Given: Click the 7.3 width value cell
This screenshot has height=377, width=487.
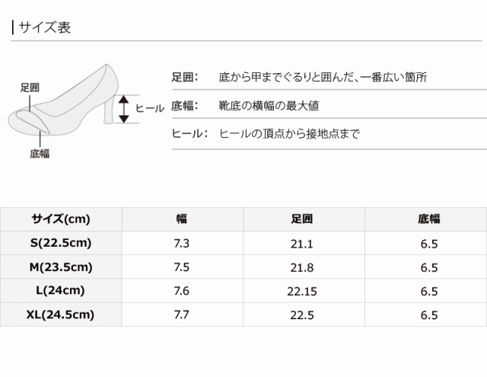Looking at the screenshot, I should coord(182,243).
